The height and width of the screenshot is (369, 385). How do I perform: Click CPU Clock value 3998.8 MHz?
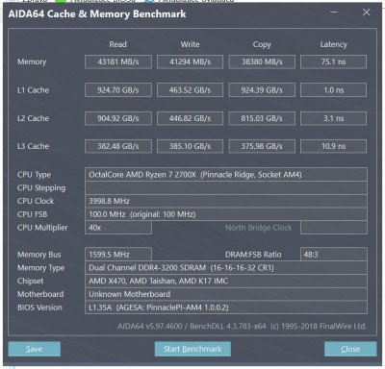(x=226, y=201)
